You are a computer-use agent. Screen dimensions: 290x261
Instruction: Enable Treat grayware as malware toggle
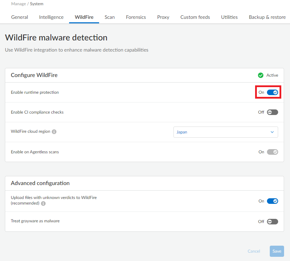coord(273,222)
